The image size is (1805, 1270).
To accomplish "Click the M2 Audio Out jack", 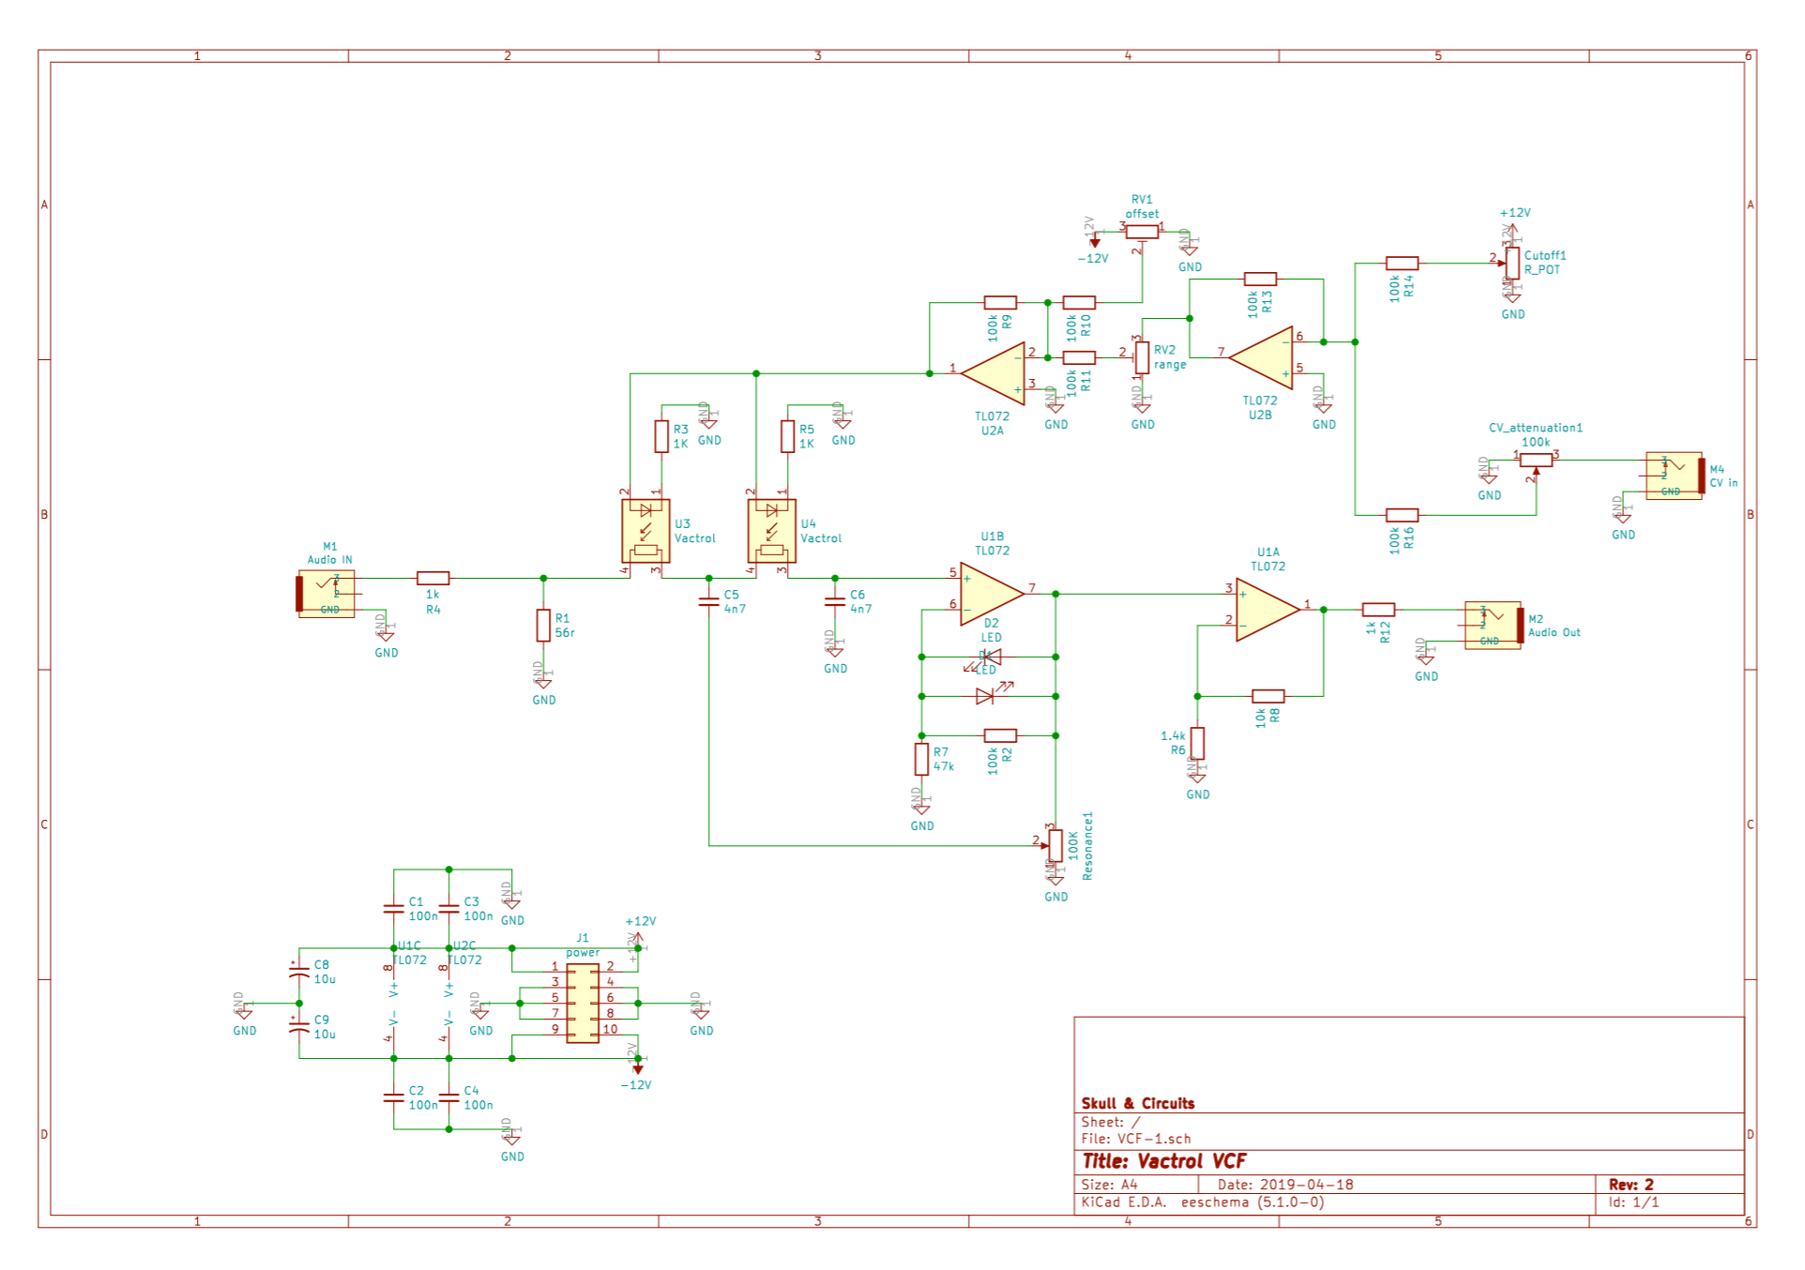I will click(x=1493, y=626).
